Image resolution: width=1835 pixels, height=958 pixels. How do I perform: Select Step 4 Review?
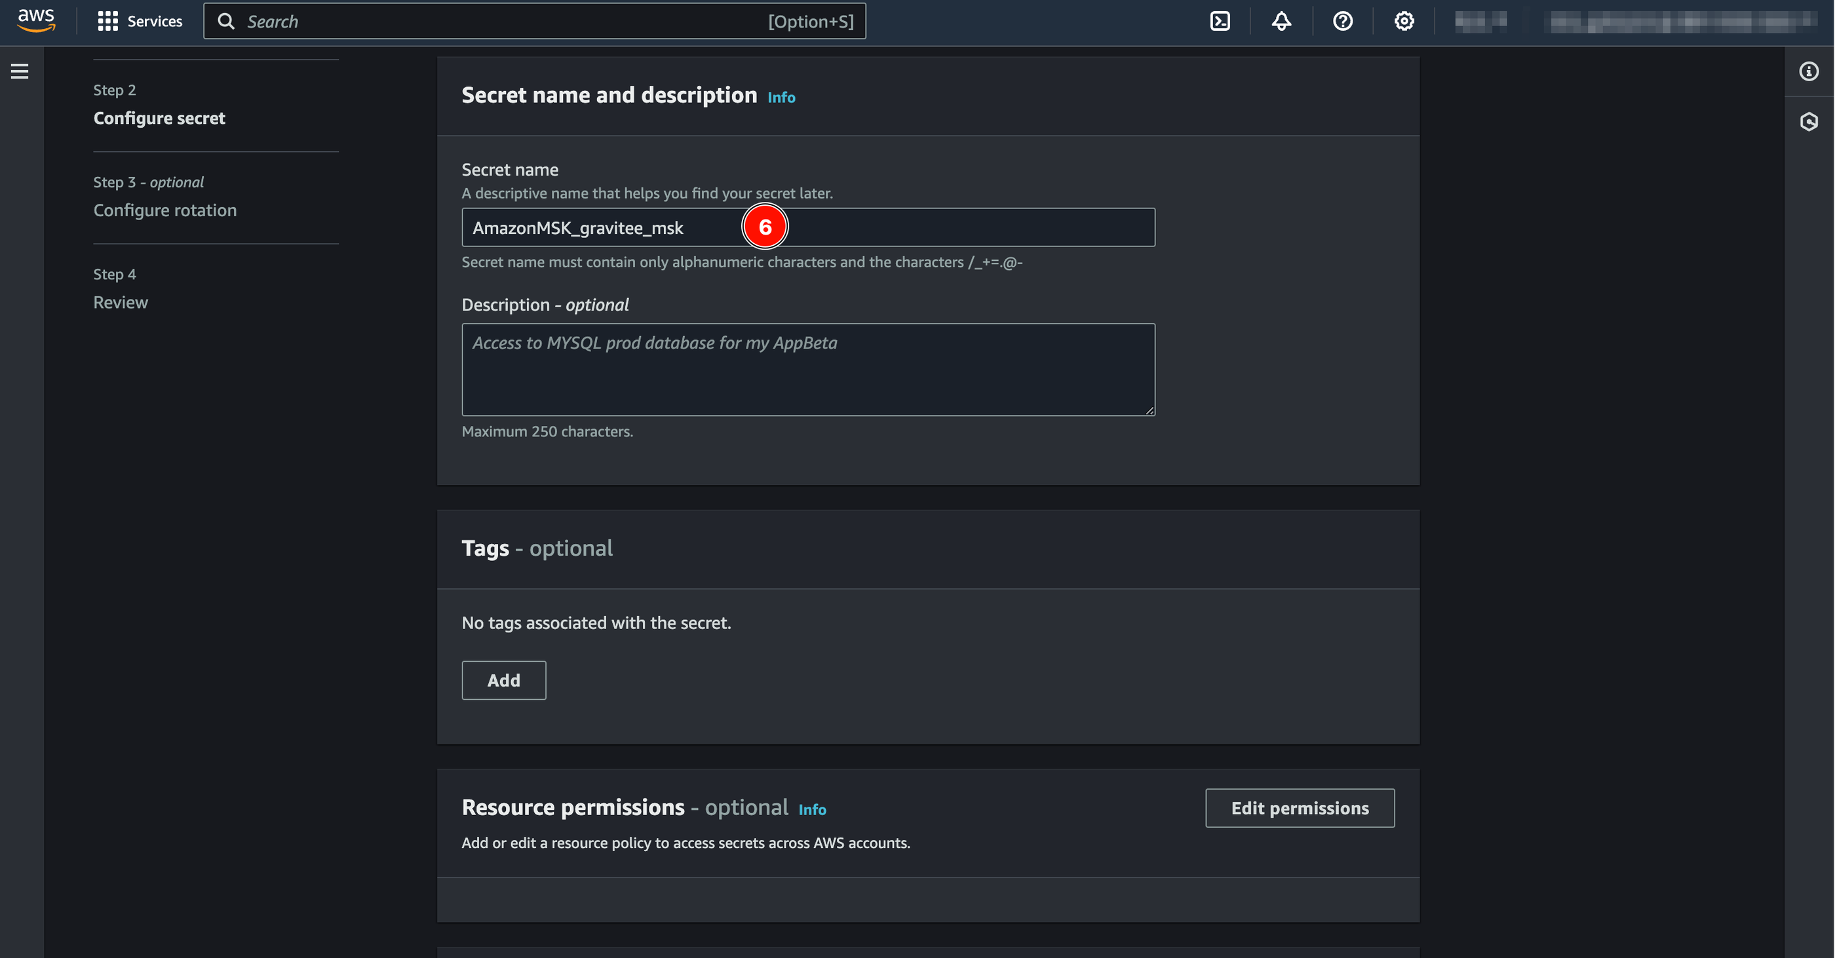point(121,303)
